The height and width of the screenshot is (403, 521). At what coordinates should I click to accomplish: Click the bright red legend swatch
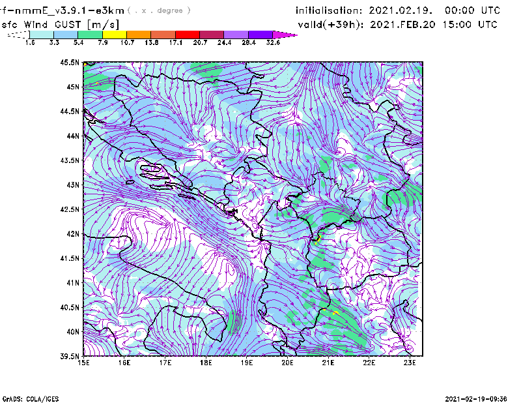(x=188, y=35)
